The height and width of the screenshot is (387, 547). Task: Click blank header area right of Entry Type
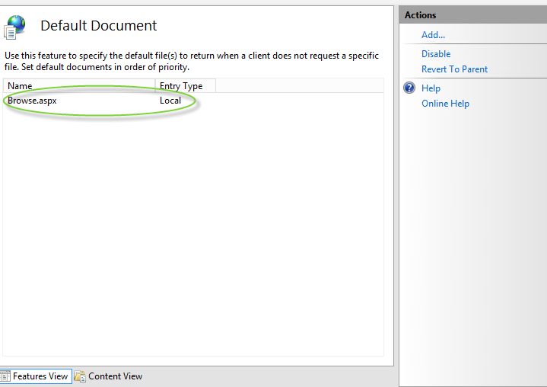(297, 86)
